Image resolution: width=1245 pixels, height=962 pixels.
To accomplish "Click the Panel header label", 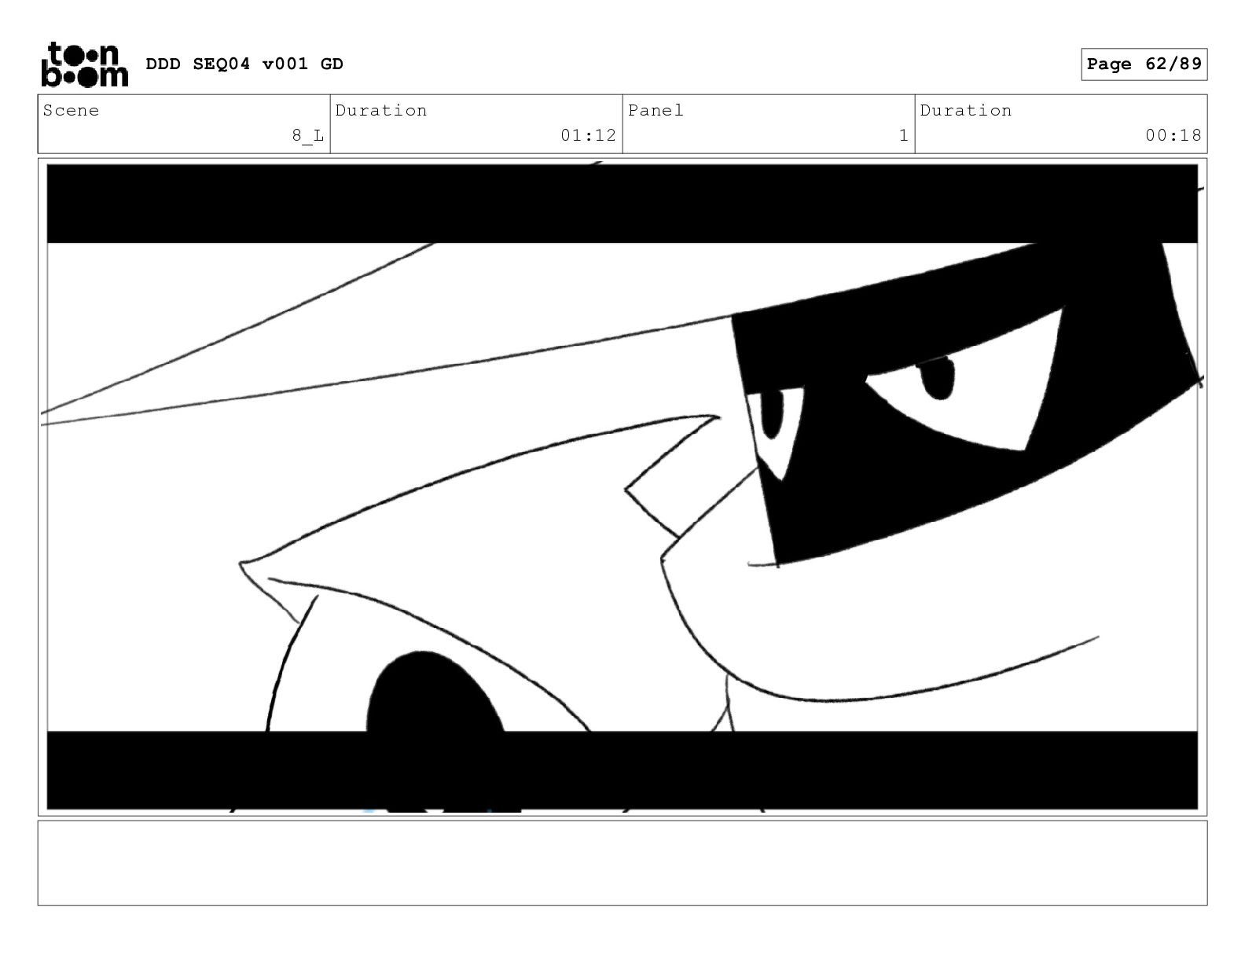I will [656, 110].
